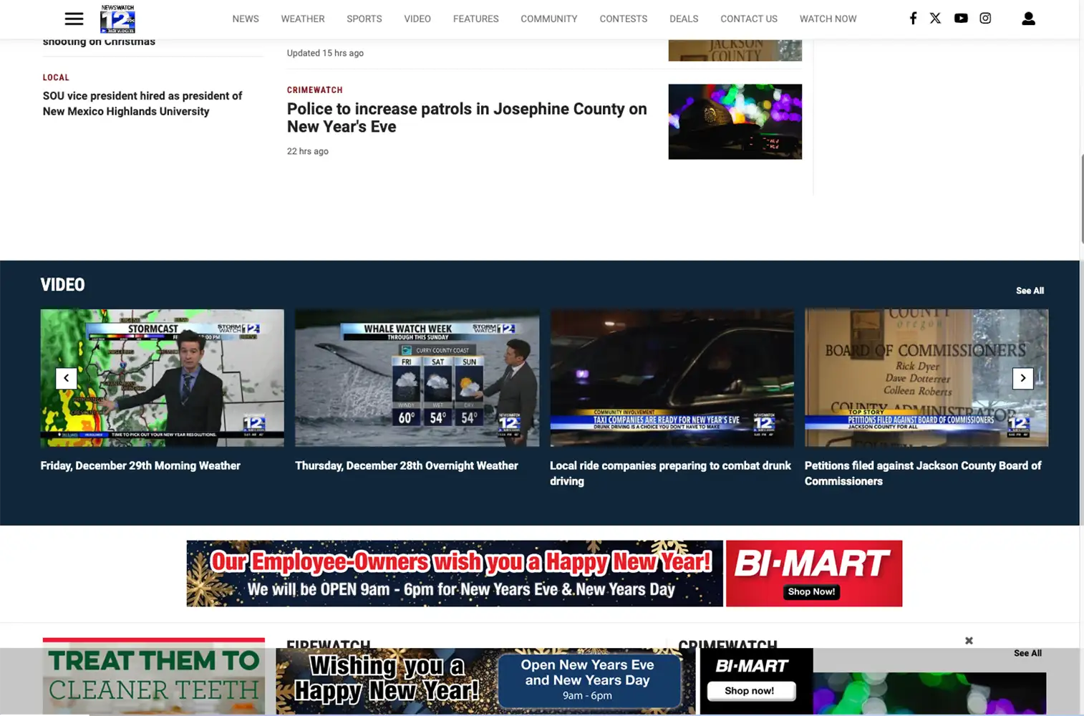
Task: Open the Crimewatch category label above patrols story
Action: pyautogui.click(x=315, y=90)
